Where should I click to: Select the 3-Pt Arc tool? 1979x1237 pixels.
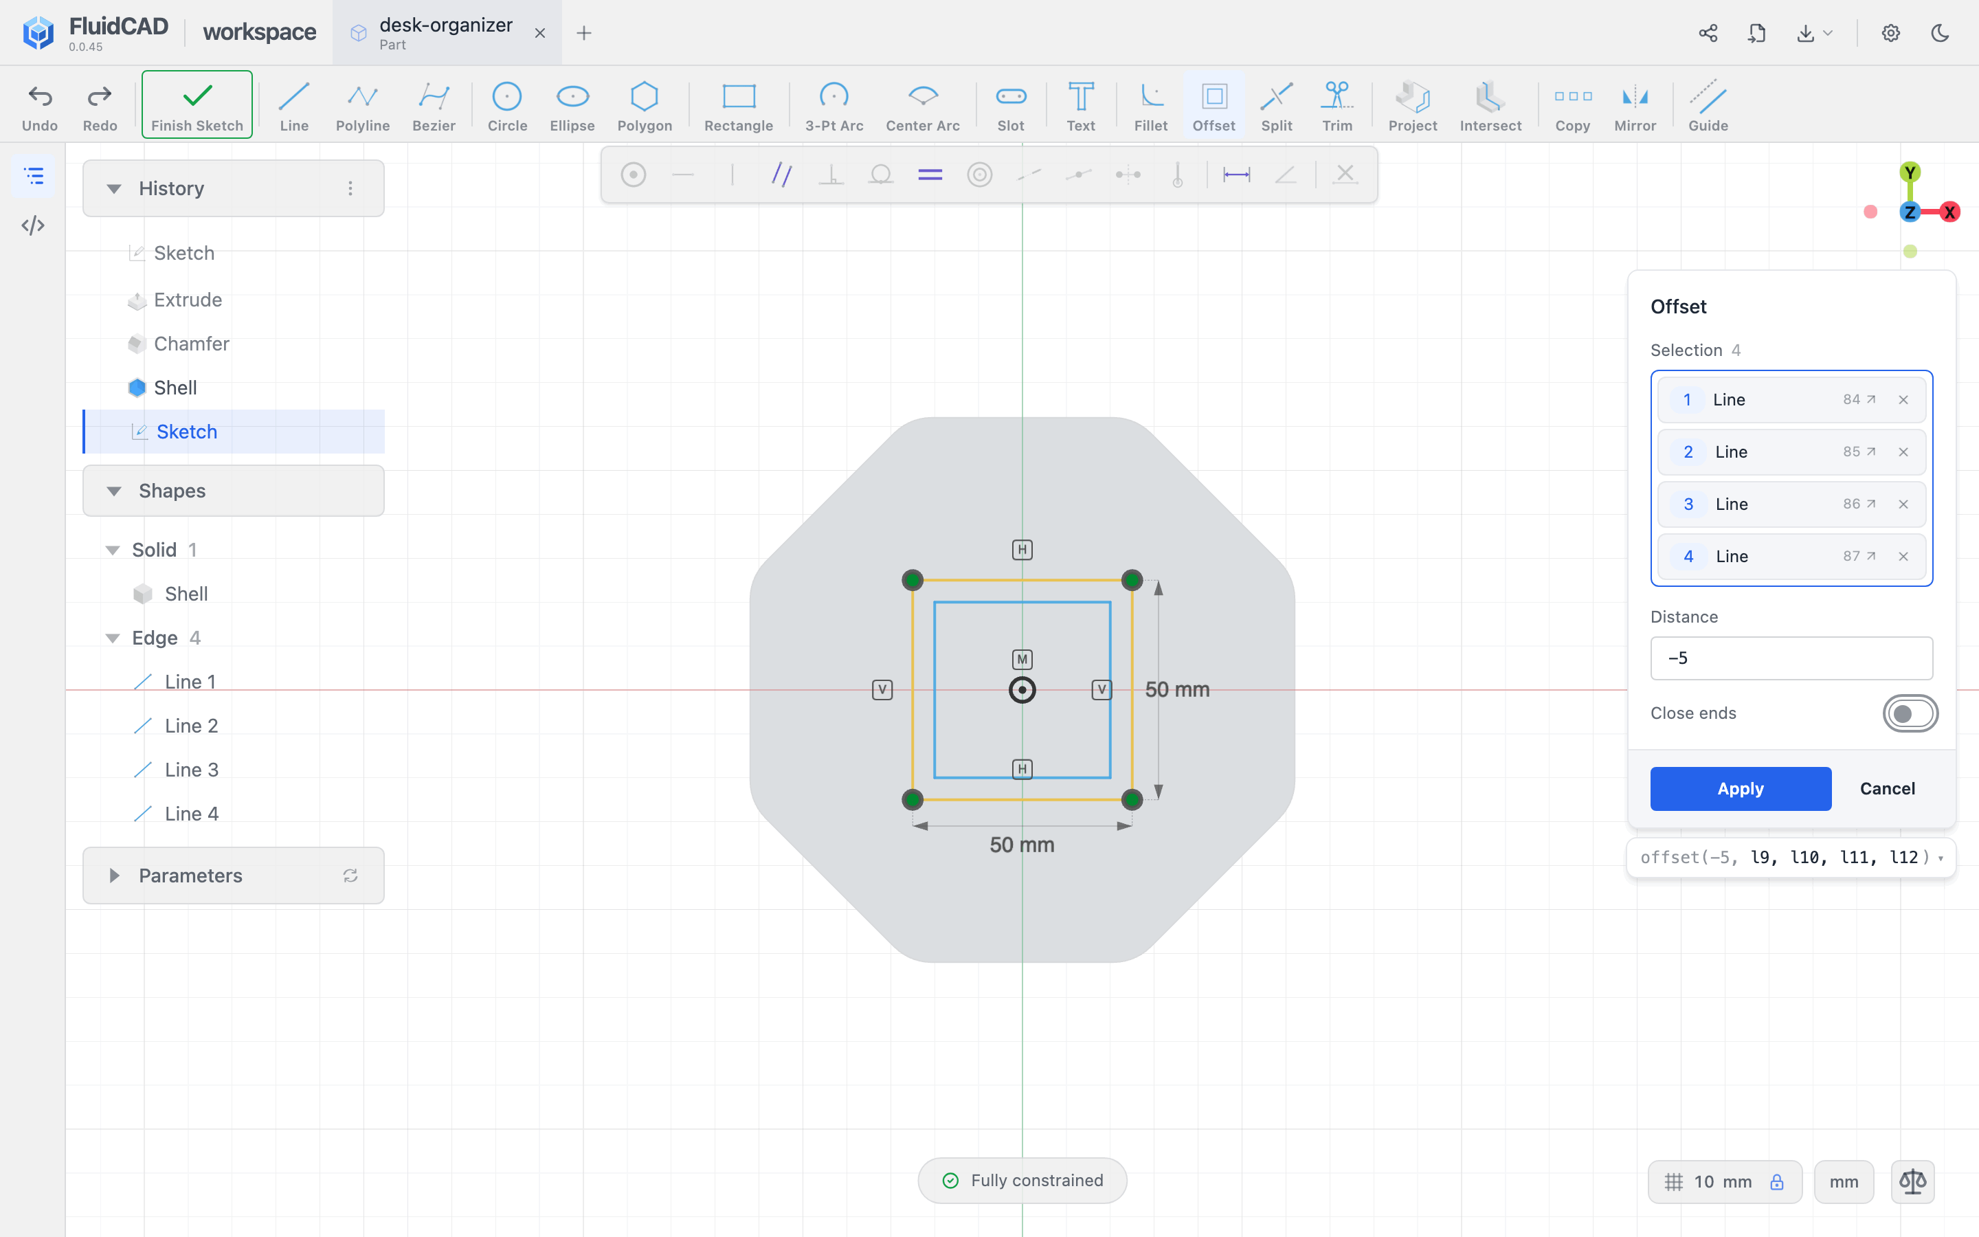834,107
